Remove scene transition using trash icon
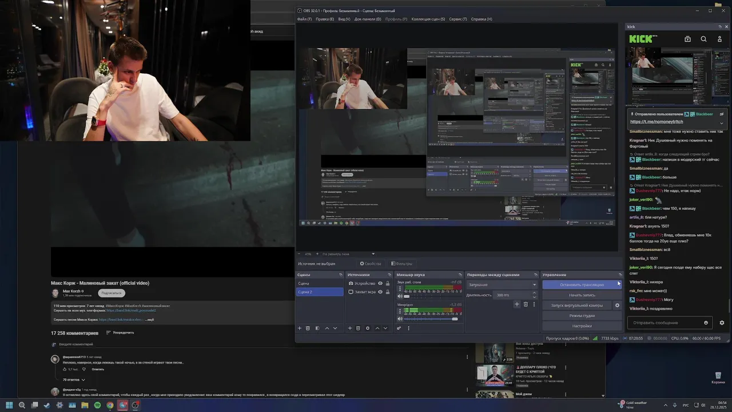 526,304
